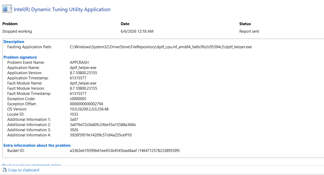Select the Application Version value 8.7.10800.23155
The width and height of the screenshot is (324, 175).
click(x=83, y=73)
